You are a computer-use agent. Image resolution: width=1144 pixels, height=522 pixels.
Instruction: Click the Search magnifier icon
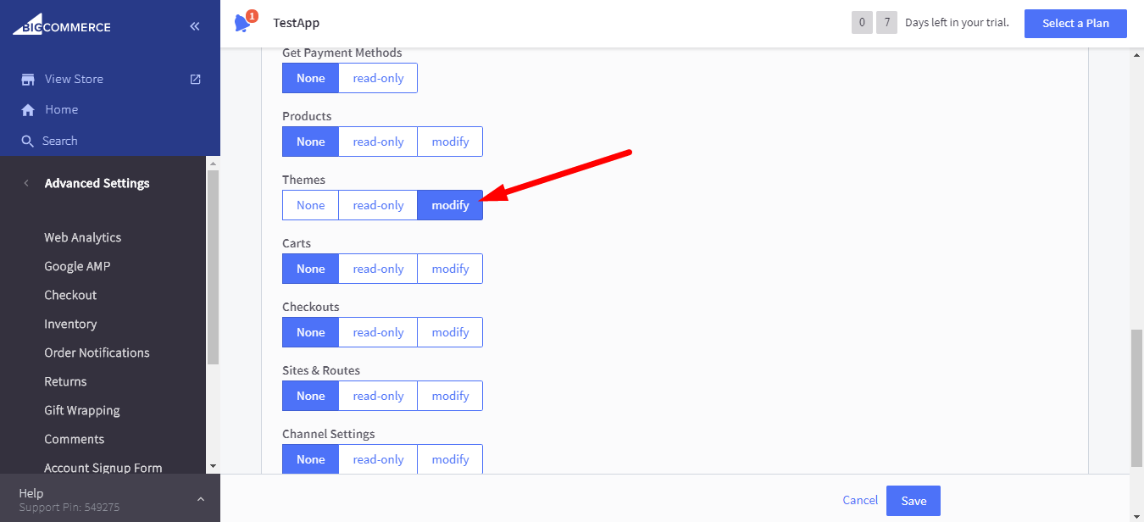(28, 142)
